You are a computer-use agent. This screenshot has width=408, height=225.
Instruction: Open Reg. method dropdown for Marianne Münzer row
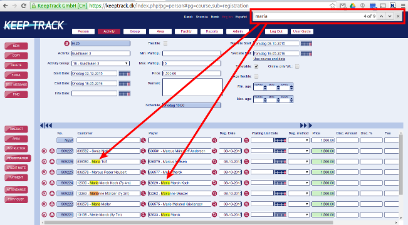pyautogui.click(x=299, y=193)
